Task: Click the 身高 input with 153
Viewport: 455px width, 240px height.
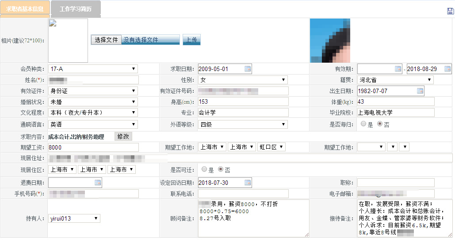Action: point(243,101)
